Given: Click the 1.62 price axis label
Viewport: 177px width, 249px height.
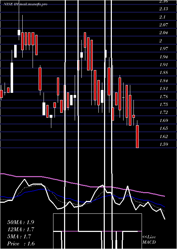Looking at the screenshot, I should pyautogui.click(x=164, y=136).
